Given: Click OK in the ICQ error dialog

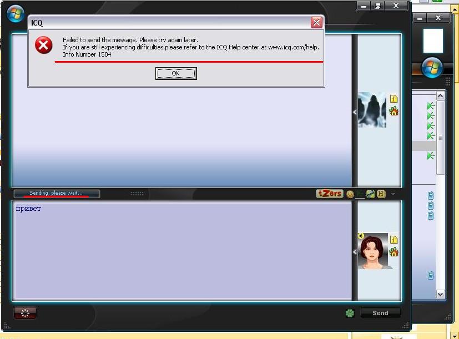Looking at the screenshot, I should tap(176, 73).
